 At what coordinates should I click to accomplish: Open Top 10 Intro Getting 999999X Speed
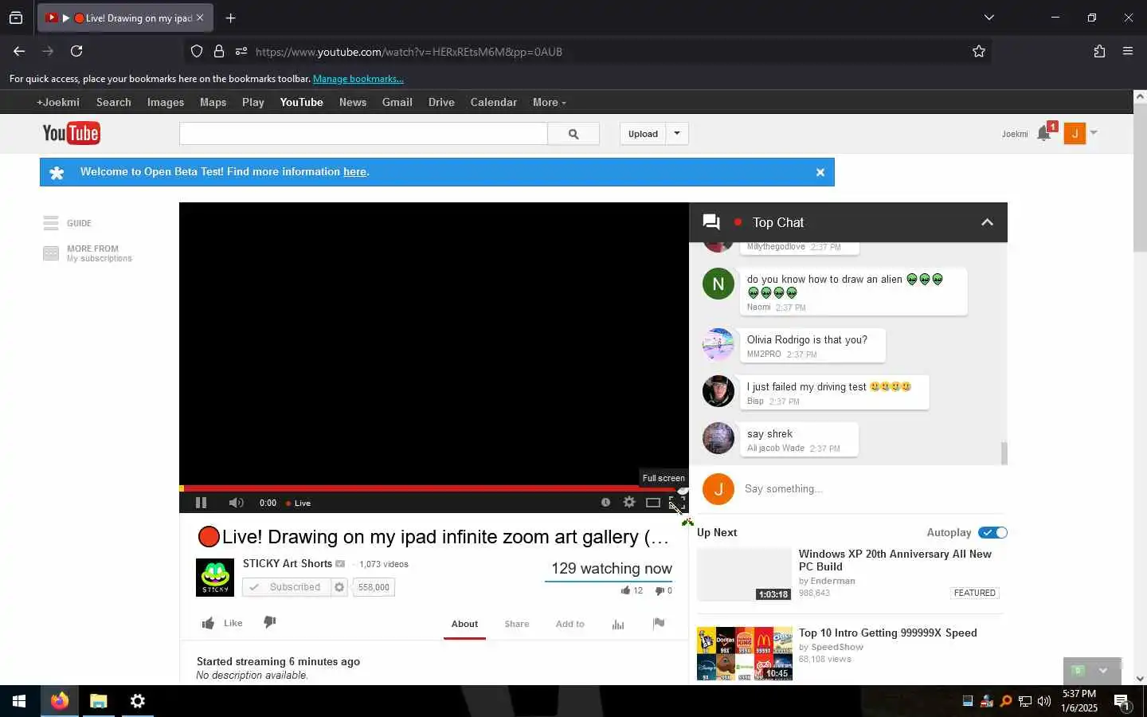(888, 633)
